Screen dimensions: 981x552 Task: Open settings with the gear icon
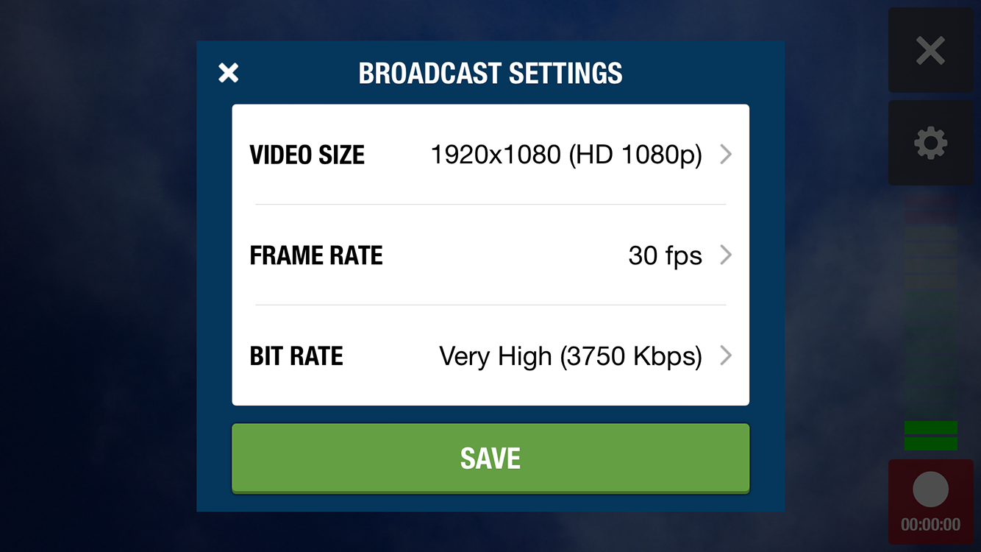coord(930,143)
